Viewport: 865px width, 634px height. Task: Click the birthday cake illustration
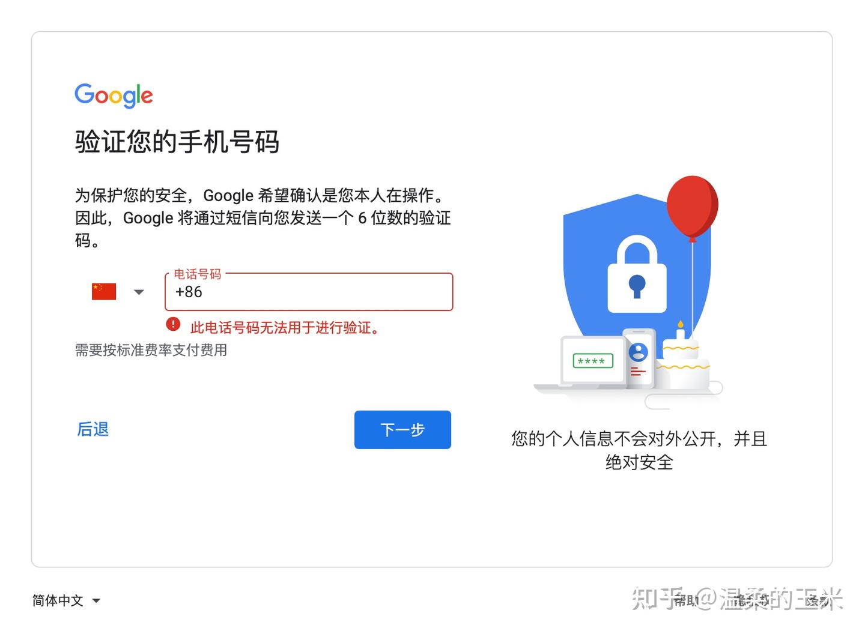tap(682, 360)
